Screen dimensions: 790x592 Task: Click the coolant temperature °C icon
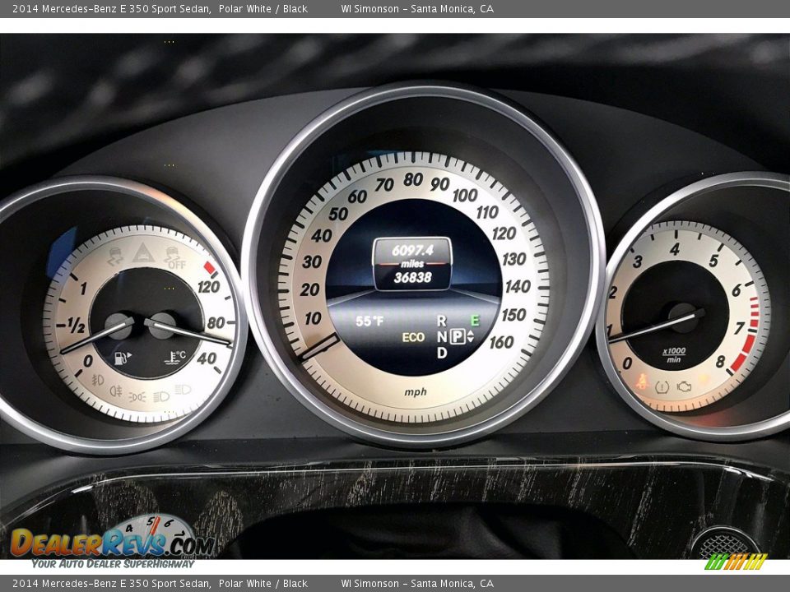[x=175, y=358]
